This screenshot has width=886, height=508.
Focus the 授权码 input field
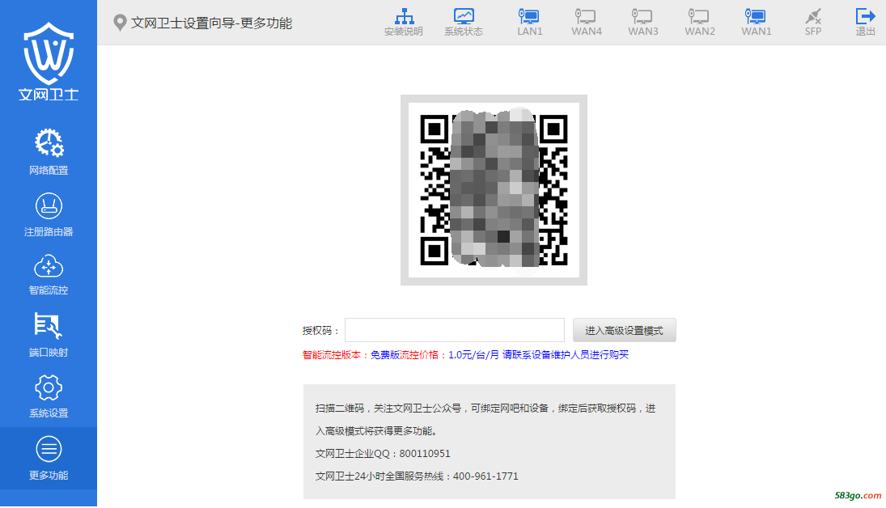455,330
